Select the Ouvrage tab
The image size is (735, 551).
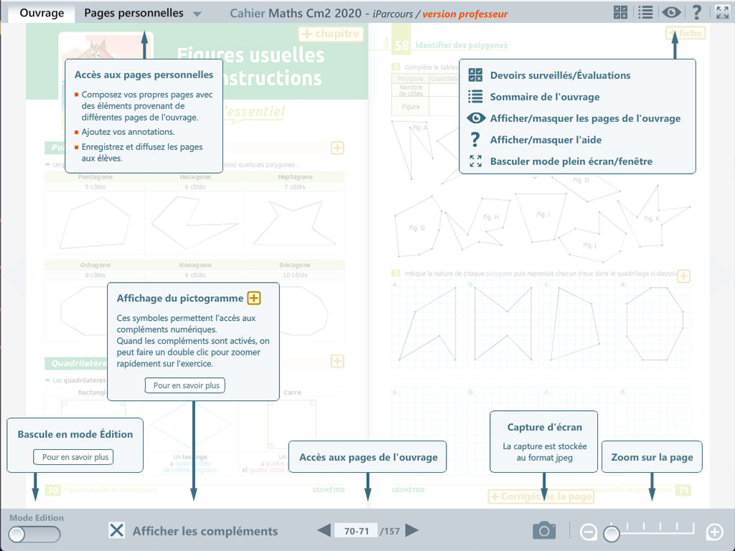pyautogui.click(x=42, y=13)
